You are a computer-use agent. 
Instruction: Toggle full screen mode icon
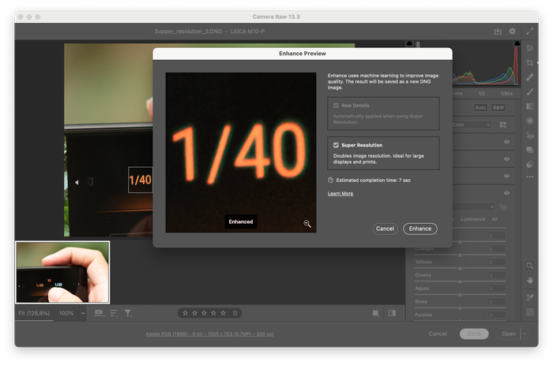[530, 32]
